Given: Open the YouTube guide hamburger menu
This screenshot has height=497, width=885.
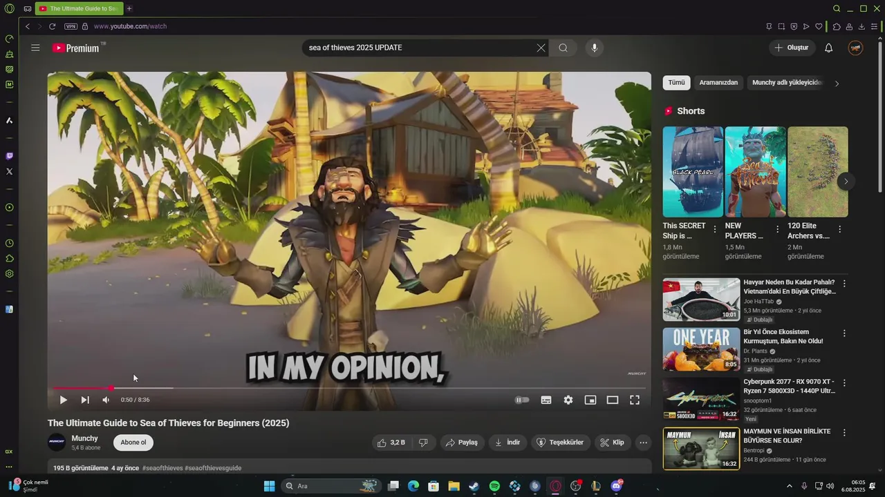Looking at the screenshot, I should pyautogui.click(x=35, y=48).
